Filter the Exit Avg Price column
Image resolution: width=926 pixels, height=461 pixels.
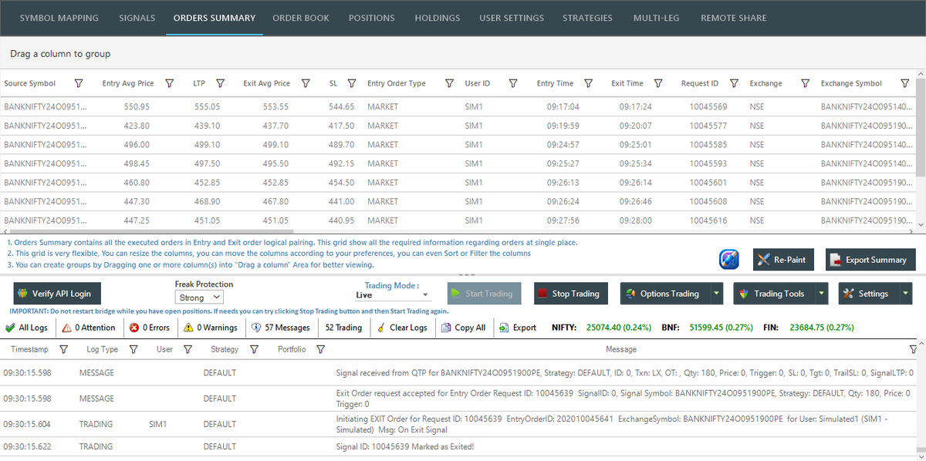(306, 83)
